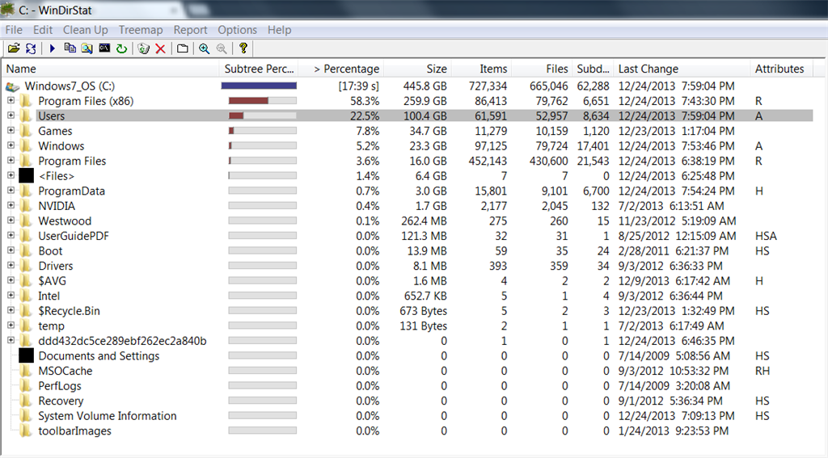Click the Windows7_OS drive icon

click(13, 86)
